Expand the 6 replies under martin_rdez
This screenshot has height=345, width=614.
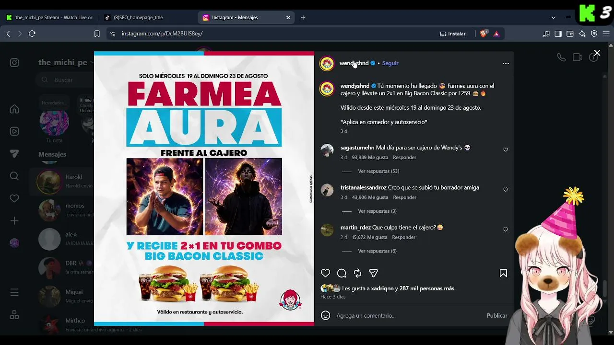coord(377,251)
